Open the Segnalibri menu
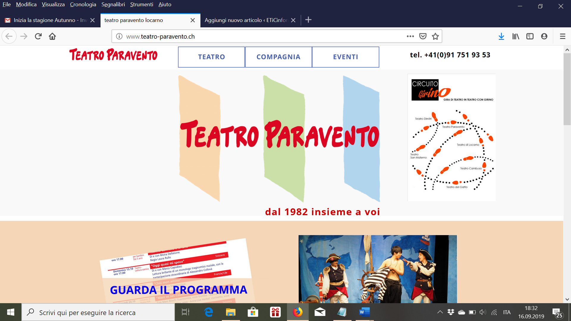 pos(113,4)
